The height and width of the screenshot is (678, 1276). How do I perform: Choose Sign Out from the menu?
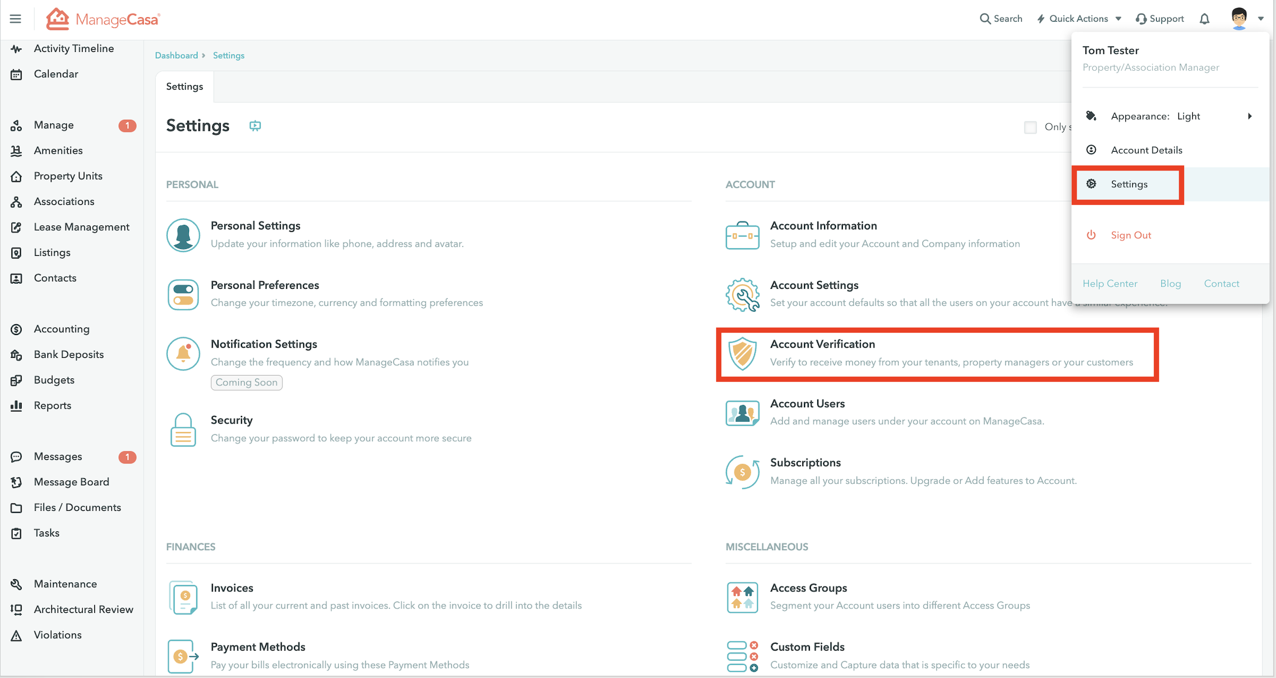(x=1130, y=235)
